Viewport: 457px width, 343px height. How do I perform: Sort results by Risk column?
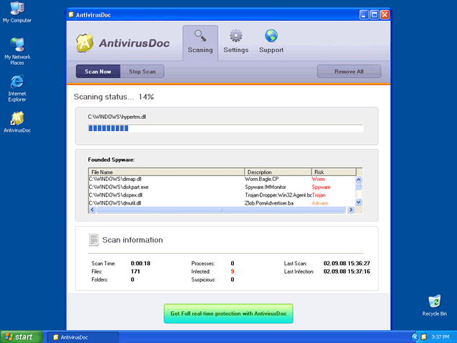(332, 172)
